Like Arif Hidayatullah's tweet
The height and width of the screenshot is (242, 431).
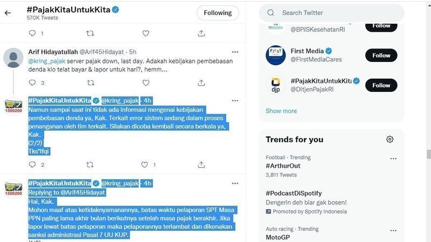[145, 83]
